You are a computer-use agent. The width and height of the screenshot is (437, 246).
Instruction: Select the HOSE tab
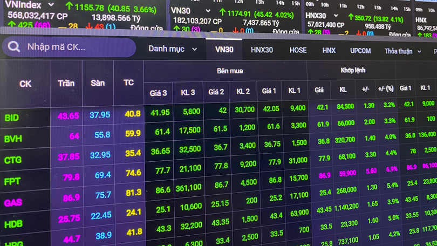(x=298, y=50)
